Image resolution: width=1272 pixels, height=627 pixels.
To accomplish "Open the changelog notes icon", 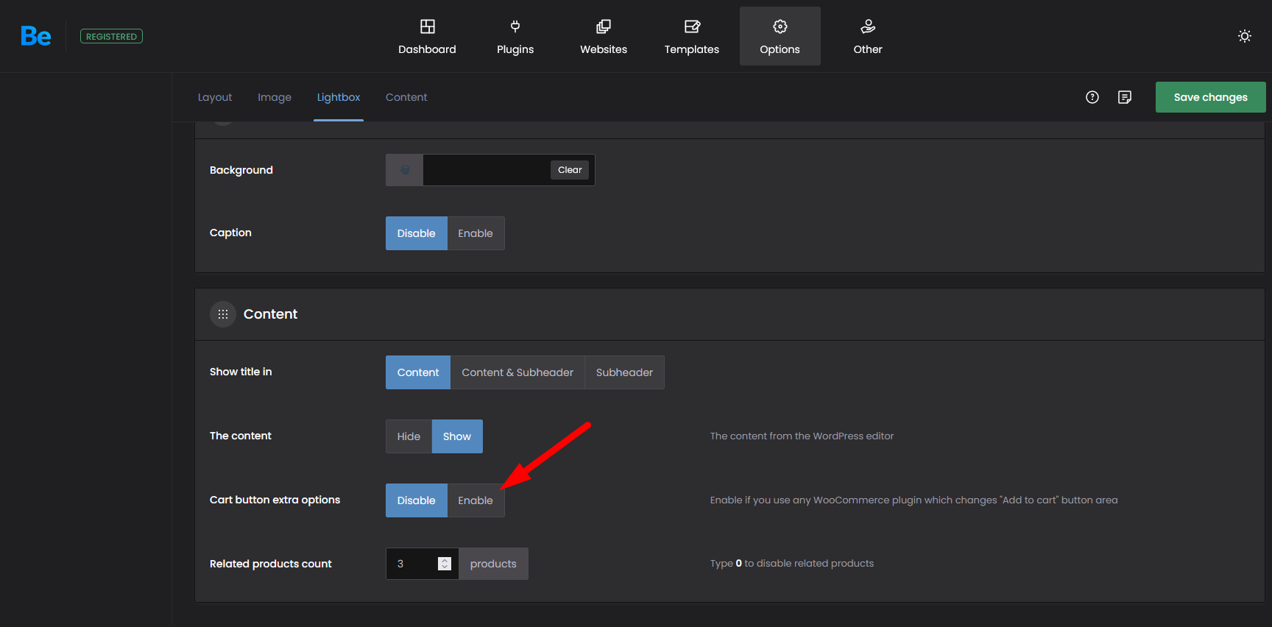I will [x=1125, y=97].
